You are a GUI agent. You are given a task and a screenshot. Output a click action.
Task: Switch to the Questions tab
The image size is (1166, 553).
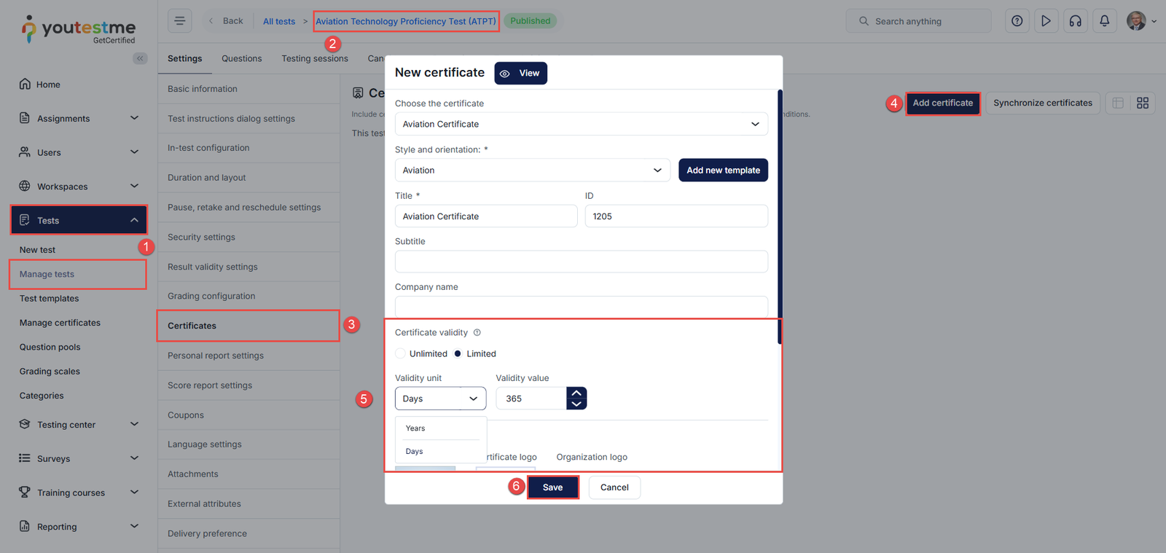point(241,59)
